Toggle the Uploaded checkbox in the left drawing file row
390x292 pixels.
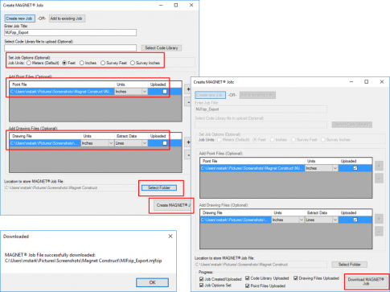coord(165,143)
